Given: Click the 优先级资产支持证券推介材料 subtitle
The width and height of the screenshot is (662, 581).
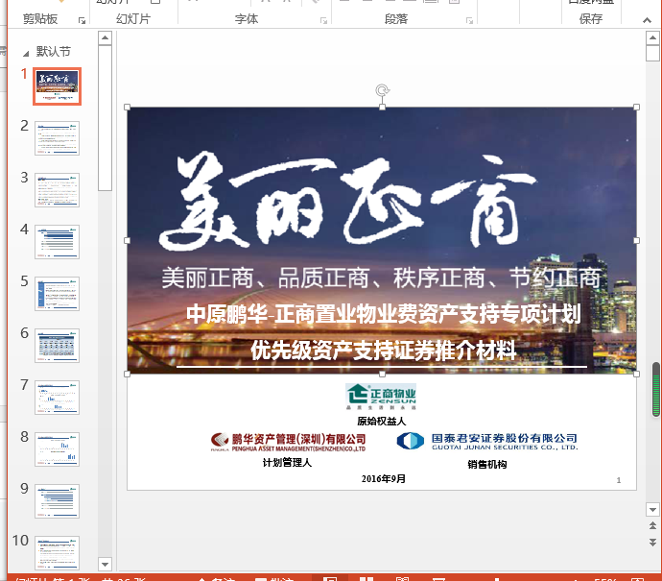Looking at the screenshot, I should [384, 351].
